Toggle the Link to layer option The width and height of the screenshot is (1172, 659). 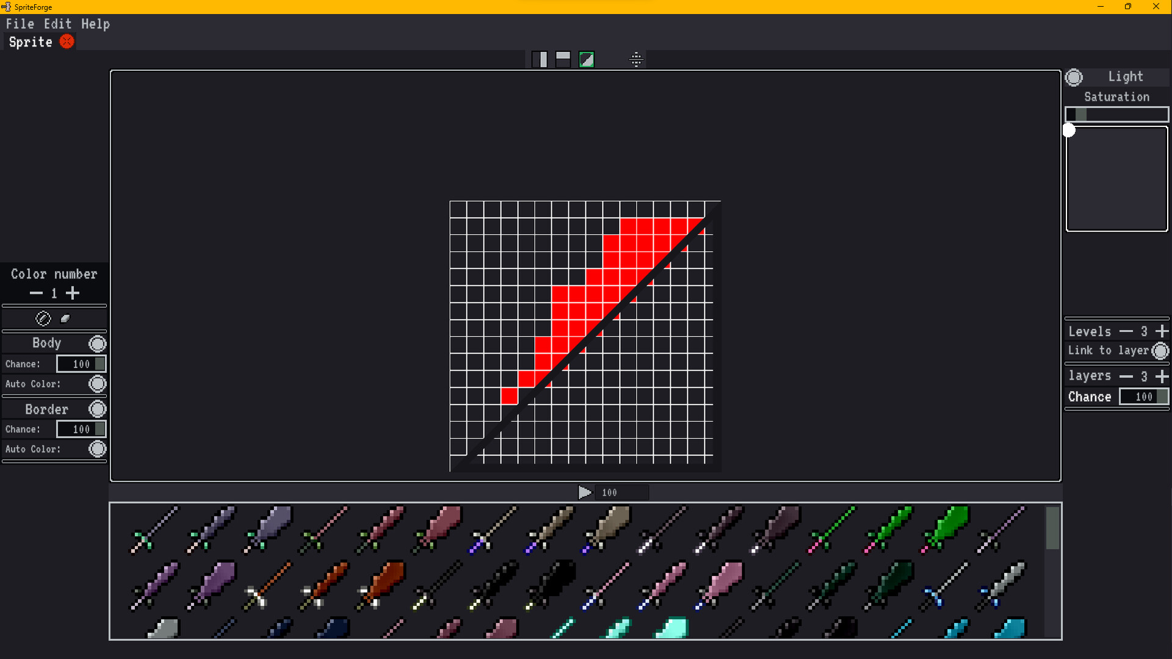pos(1161,351)
